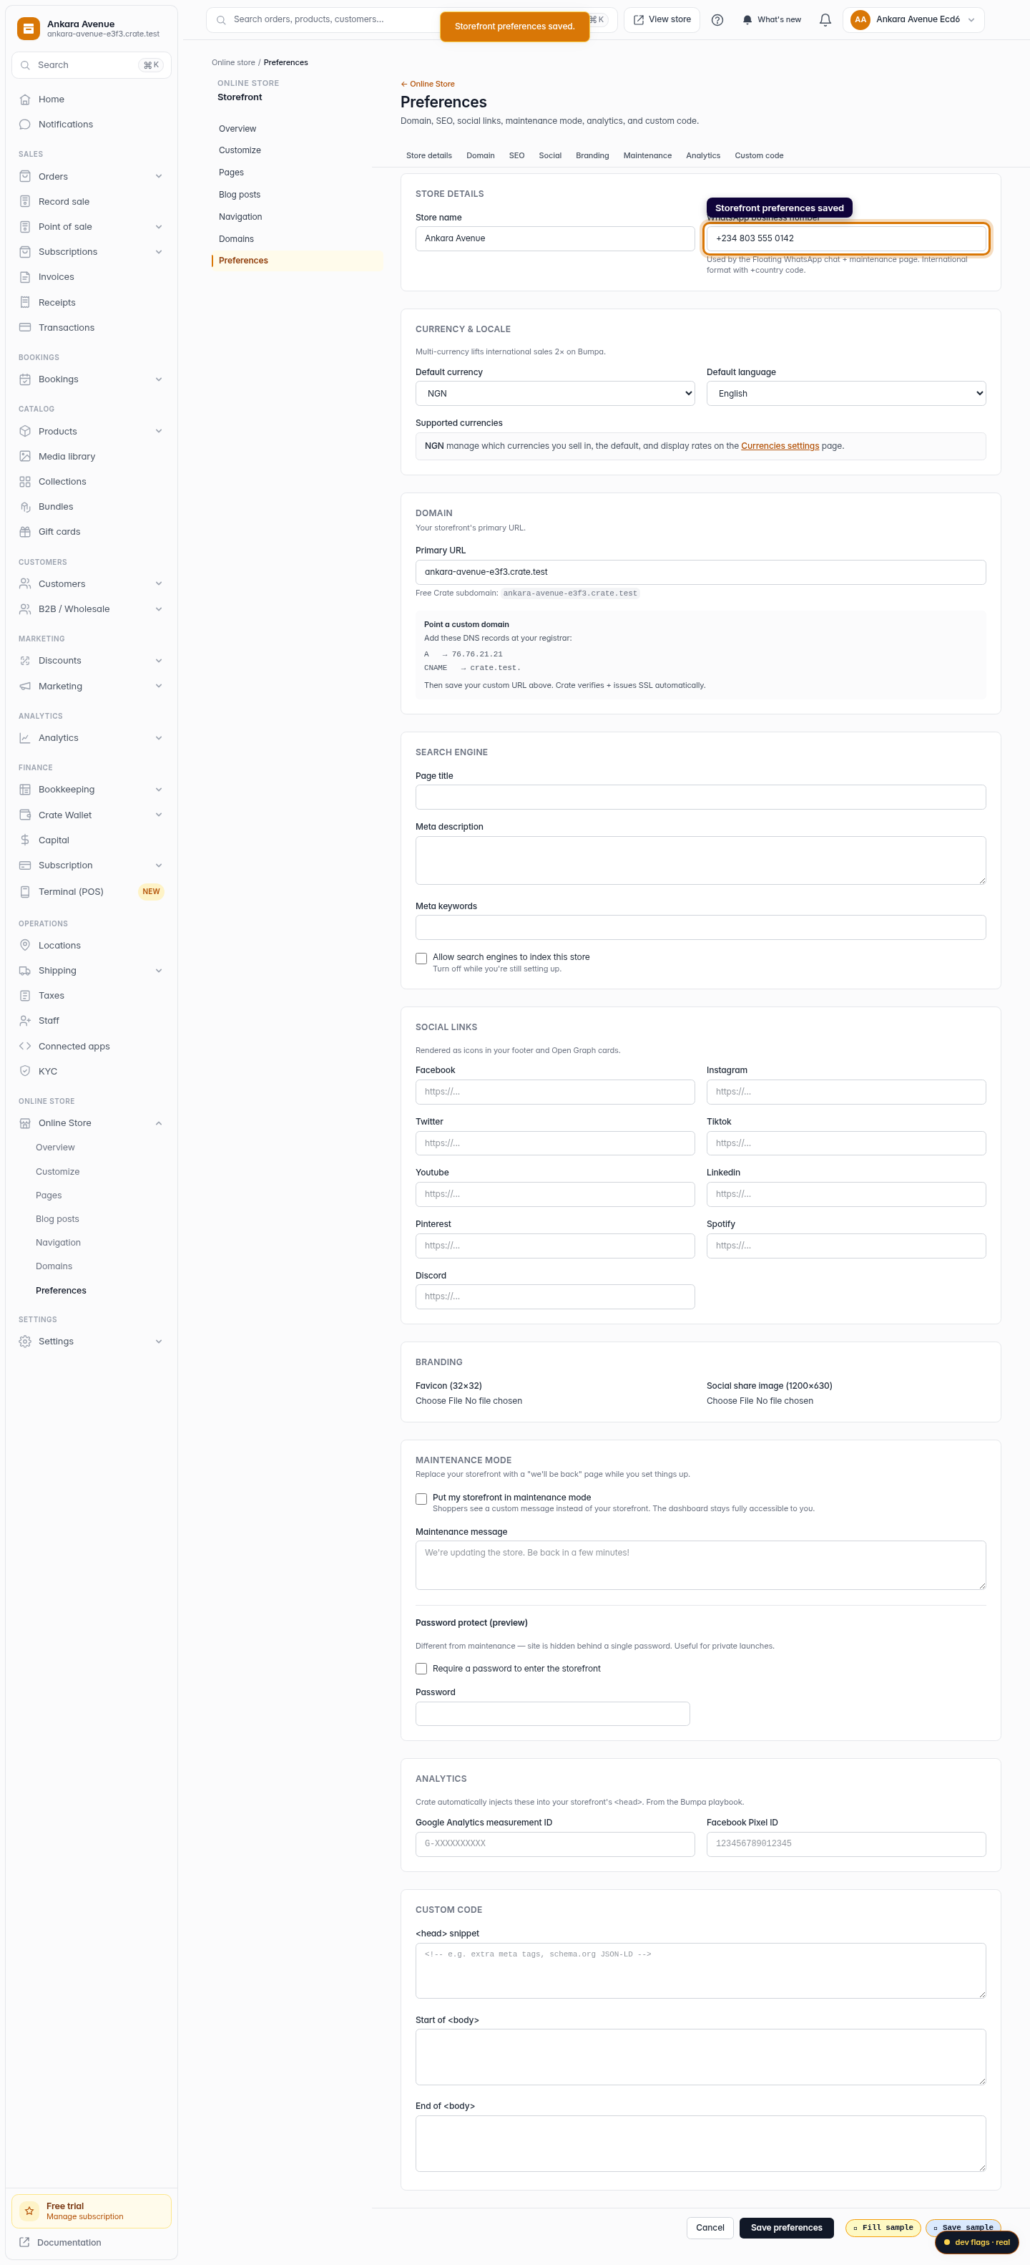Screen dimensions: 1030x2265
Task: Expand the B2B / Wholesale chevron
Action: click(x=159, y=609)
